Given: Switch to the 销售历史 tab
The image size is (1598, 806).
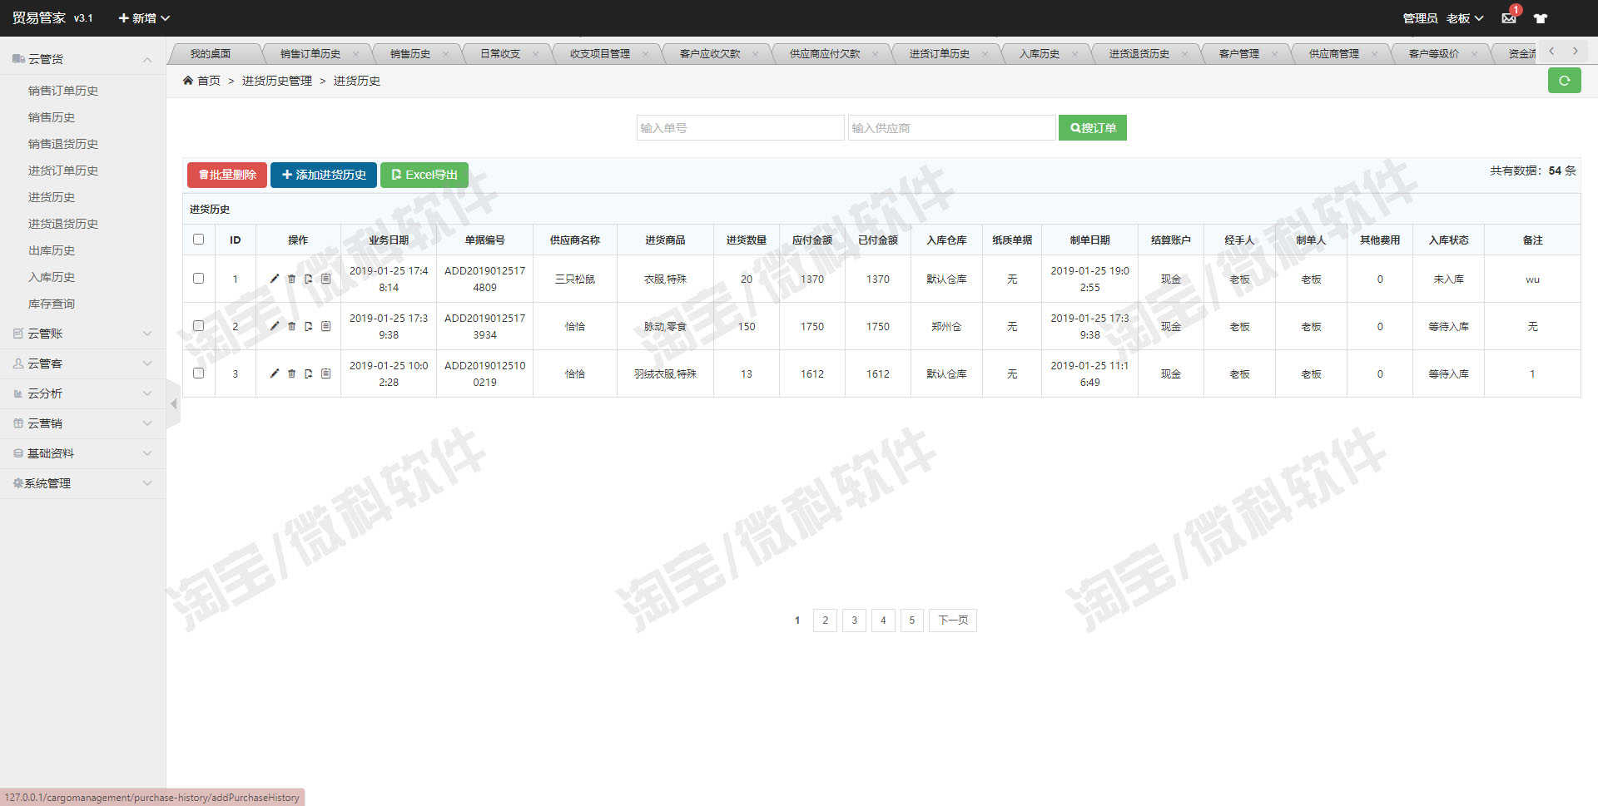Looking at the screenshot, I should pyautogui.click(x=409, y=54).
